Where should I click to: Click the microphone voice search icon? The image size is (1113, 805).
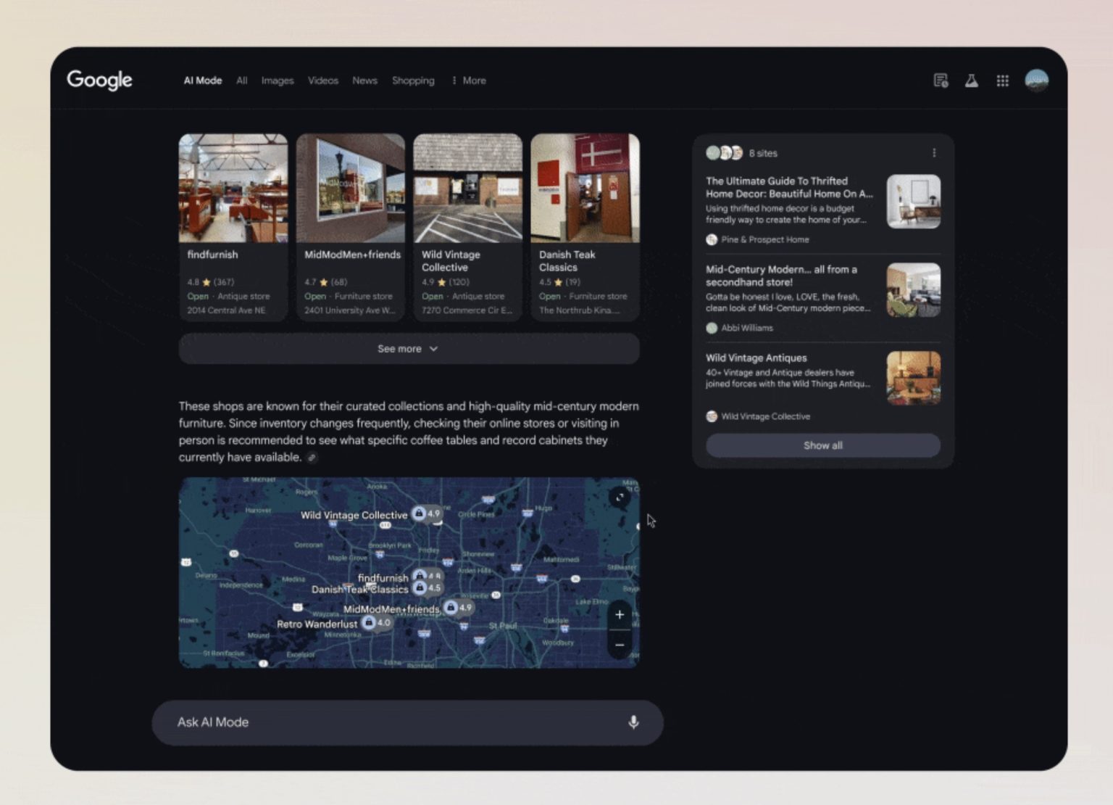pyautogui.click(x=633, y=722)
